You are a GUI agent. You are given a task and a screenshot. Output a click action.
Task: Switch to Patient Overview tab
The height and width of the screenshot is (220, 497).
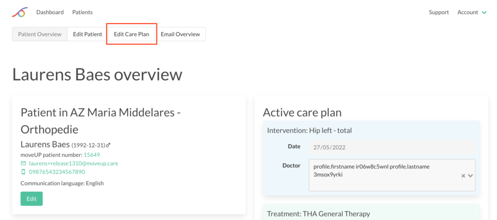pyautogui.click(x=40, y=34)
